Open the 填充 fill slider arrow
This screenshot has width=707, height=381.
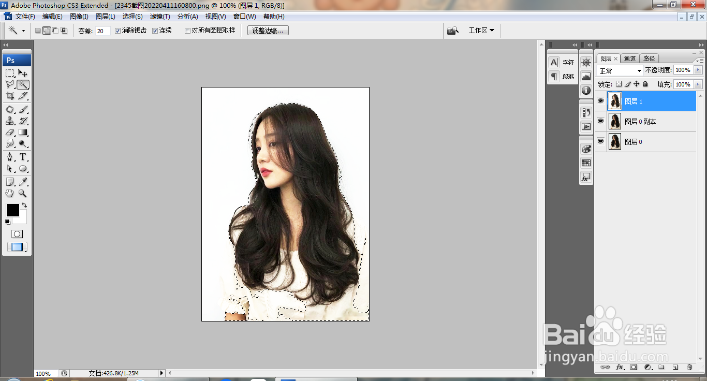pyautogui.click(x=698, y=84)
